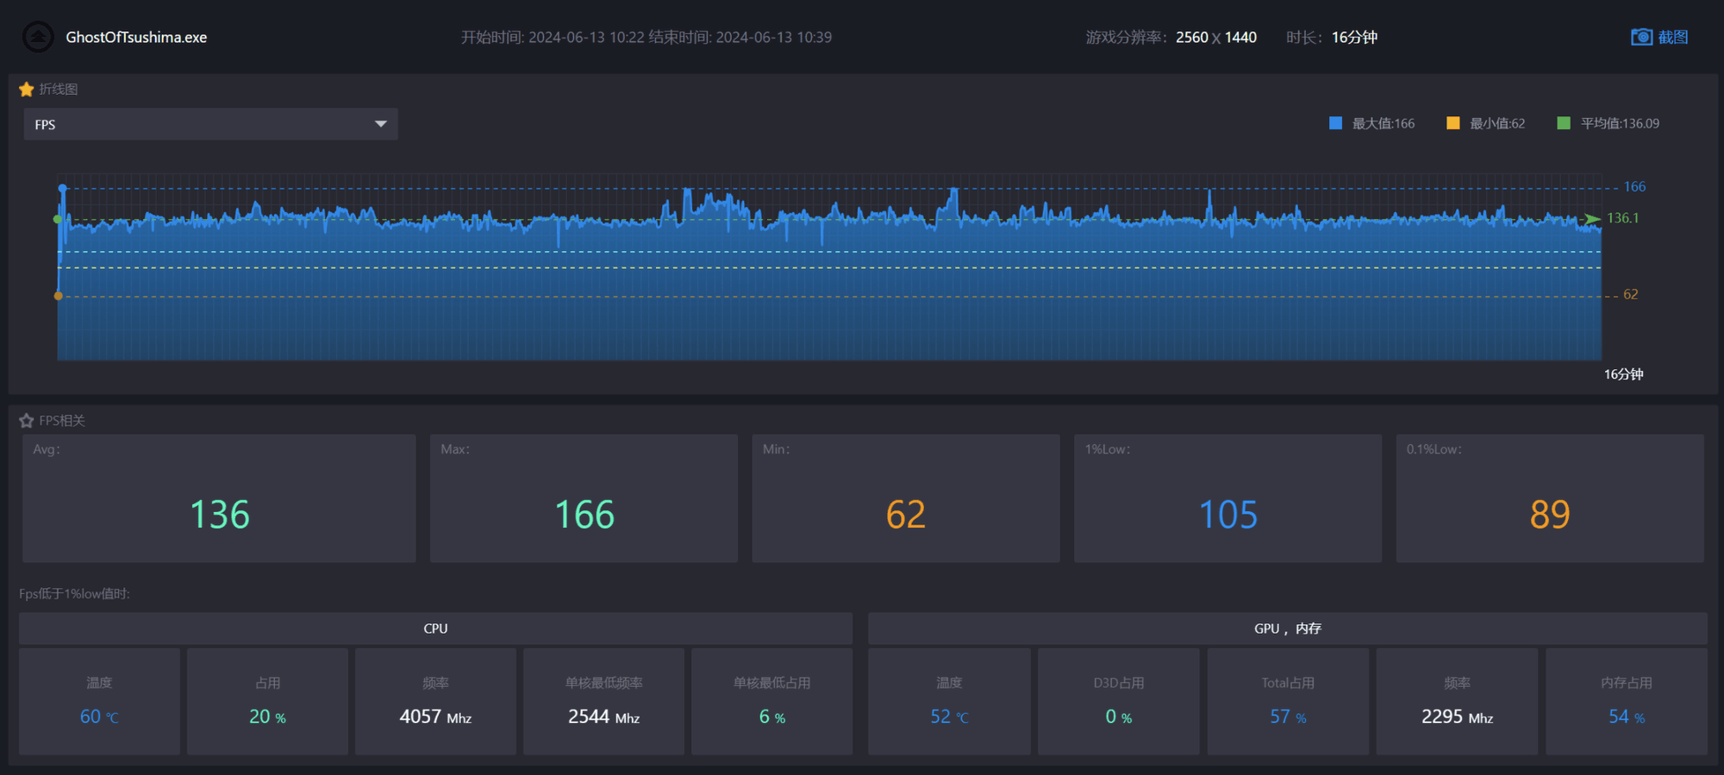Click the 16分钟 label below the chart
This screenshot has height=775, width=1724.
[x=1624, y=374]
